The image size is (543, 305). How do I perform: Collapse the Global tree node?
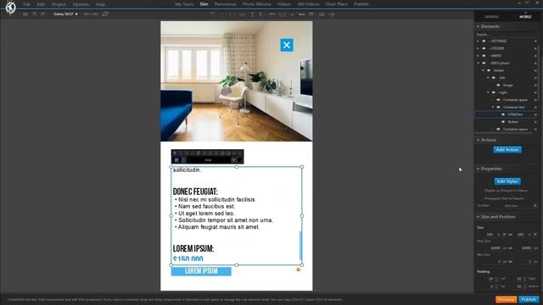tap(484, 70)
